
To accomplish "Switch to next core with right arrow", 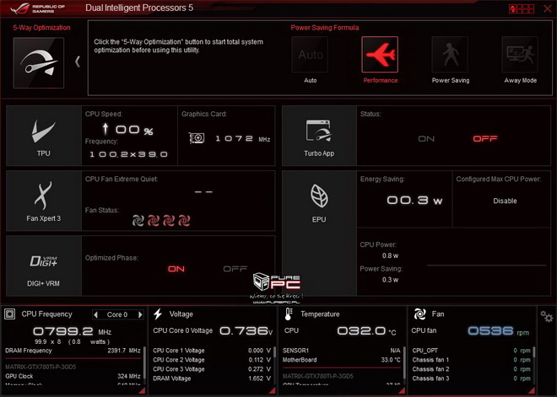I will [x=140, y=314].
